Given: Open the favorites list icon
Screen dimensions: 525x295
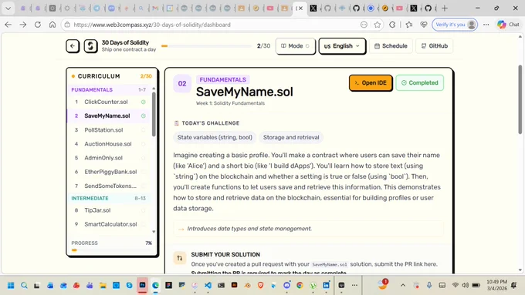Looking at the screenshot, I should pyautogui.click(x=409, y=25).
